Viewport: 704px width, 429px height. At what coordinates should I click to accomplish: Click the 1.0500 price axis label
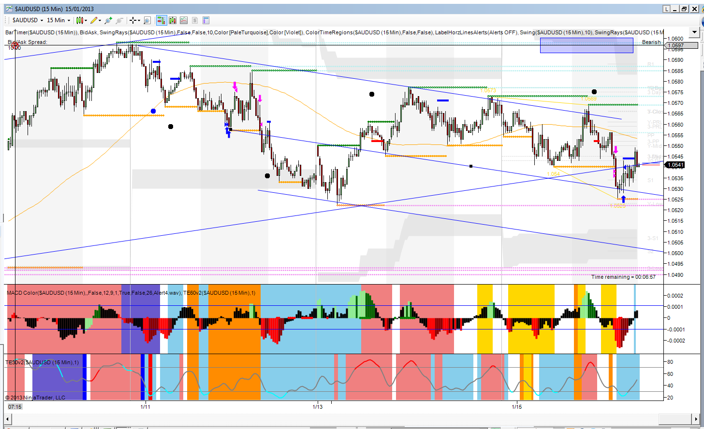point(675,253)
